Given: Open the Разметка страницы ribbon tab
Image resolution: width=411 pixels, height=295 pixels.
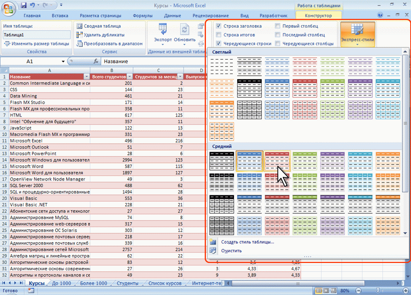Looking at the screenshot, I should click(x=100, y=16).
